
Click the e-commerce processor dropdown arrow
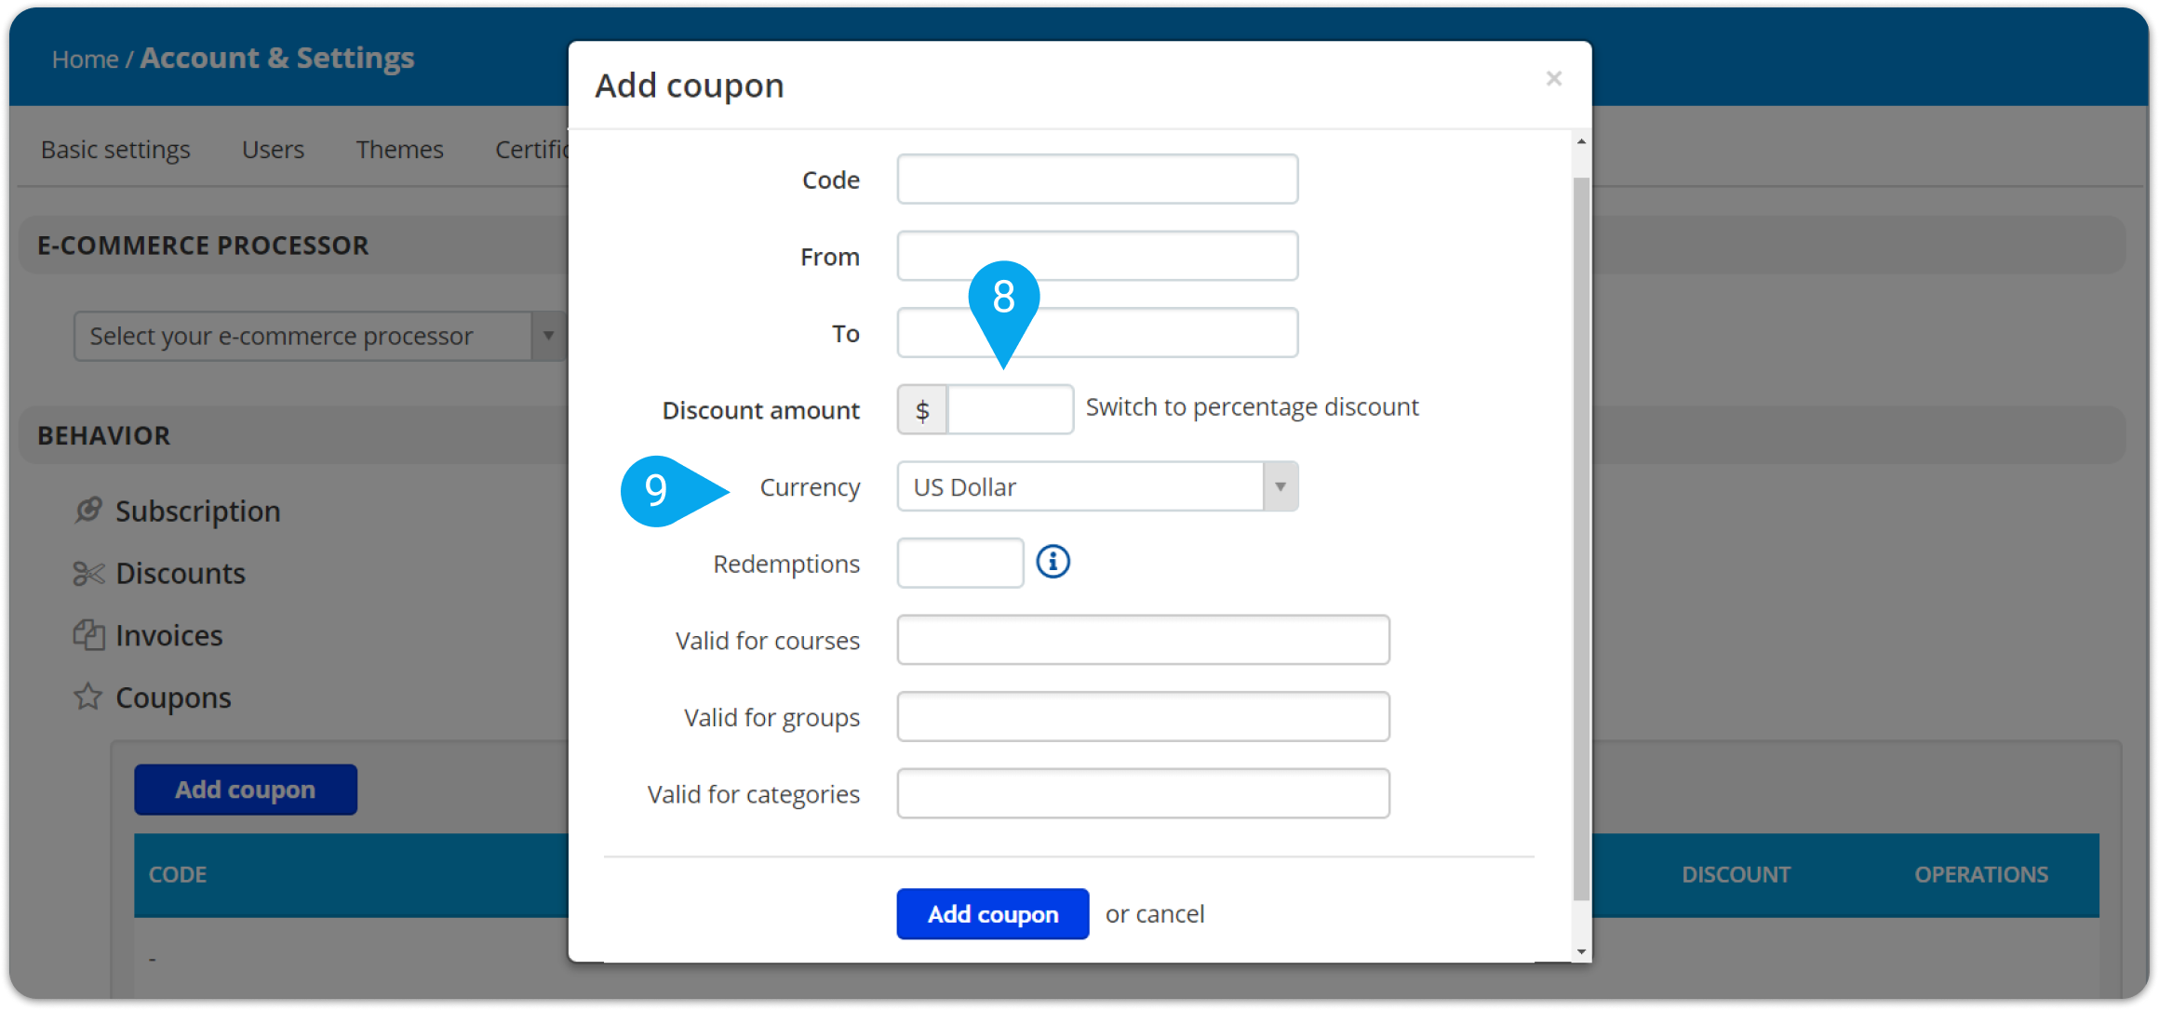[x=548, y=336]
